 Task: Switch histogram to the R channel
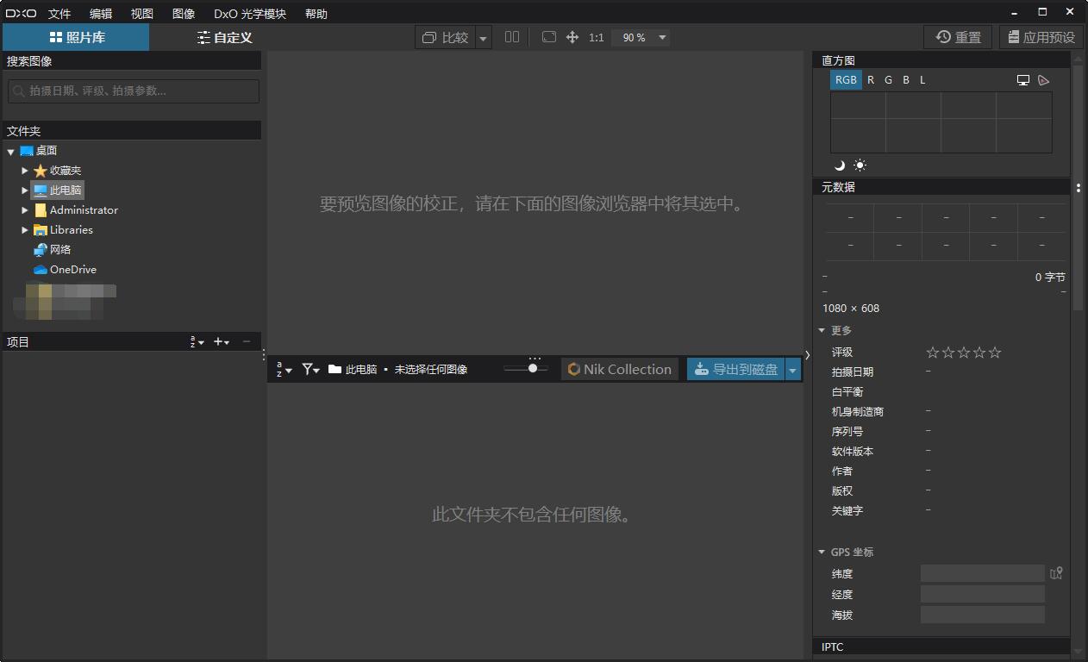(870, 79)
